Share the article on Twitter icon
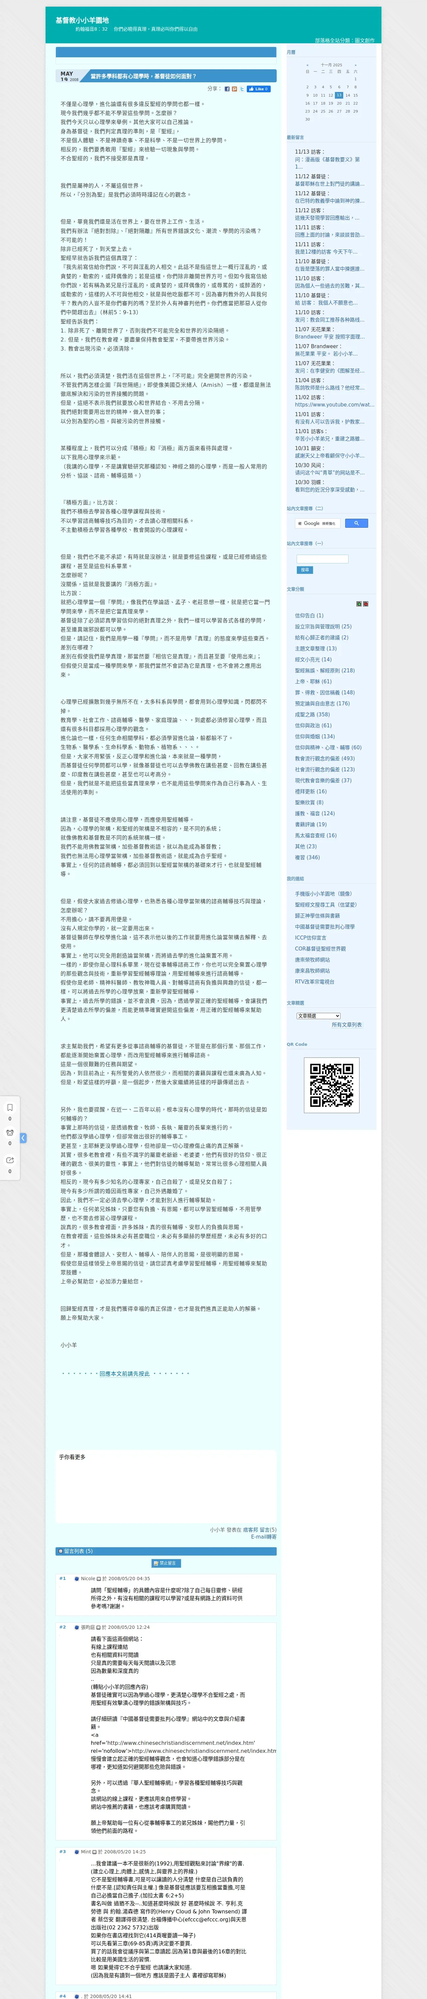 [x=242, y=89]
